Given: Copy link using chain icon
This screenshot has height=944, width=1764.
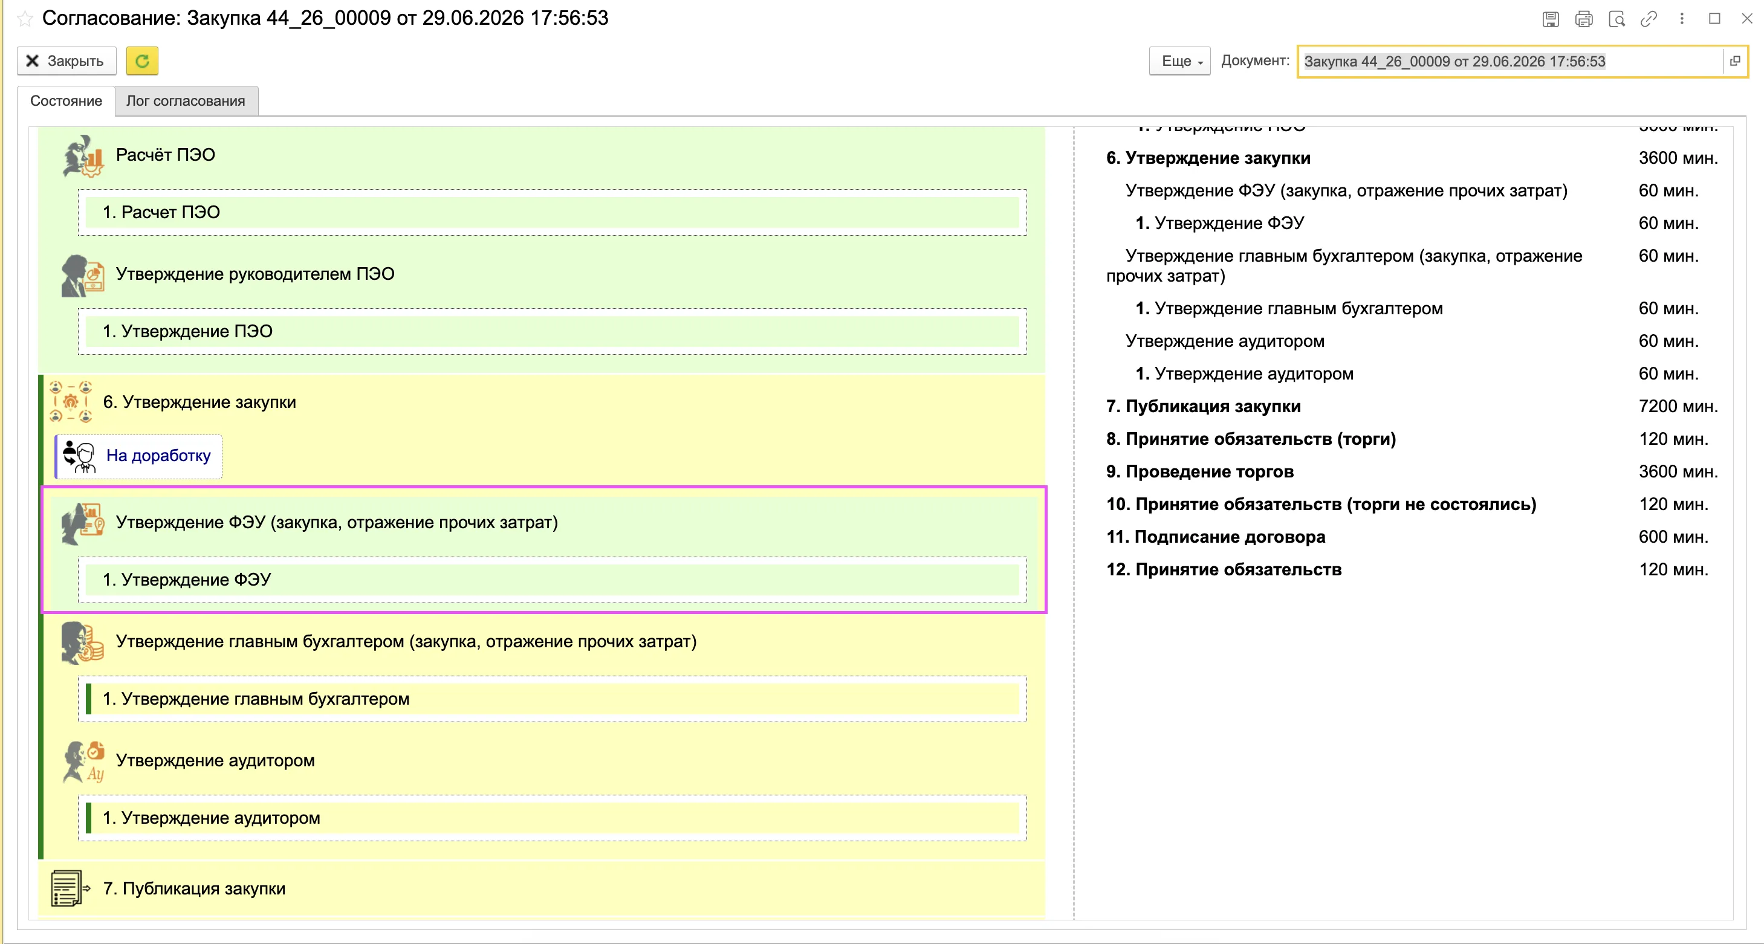Looking at the screenshot, I should coord(1649,19).
